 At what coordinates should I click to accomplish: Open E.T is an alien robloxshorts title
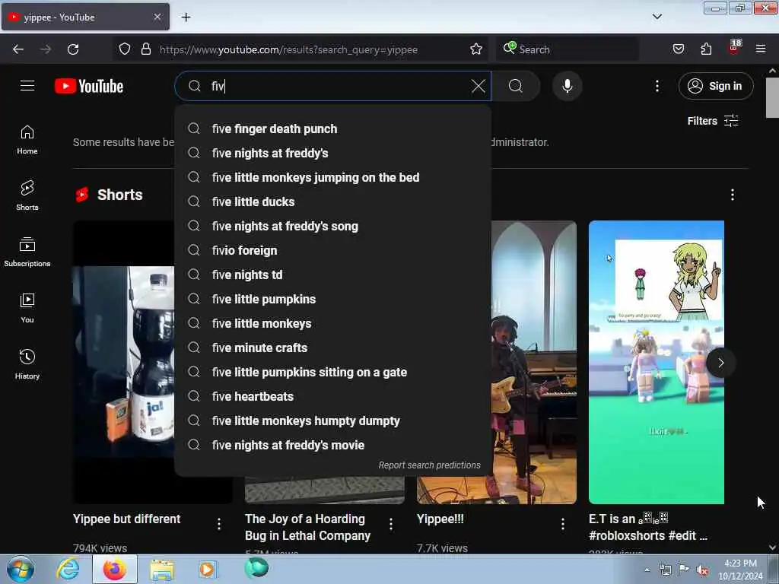pos(648,528)
